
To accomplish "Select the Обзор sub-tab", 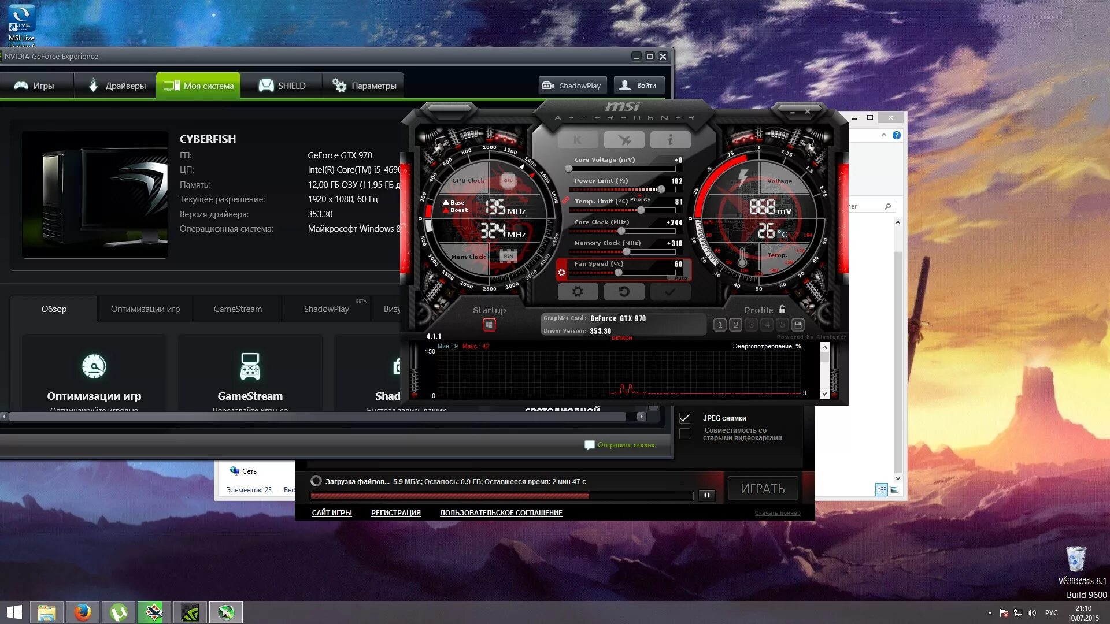I will coord(54,309).
